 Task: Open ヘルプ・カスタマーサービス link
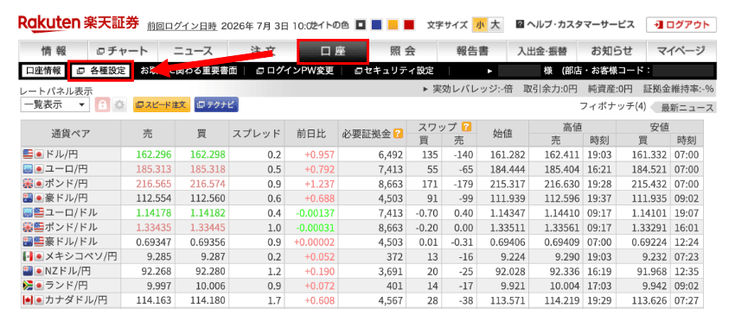click(x=575, y=24)
